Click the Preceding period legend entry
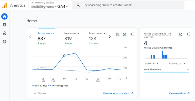This screenshot has width=195, height=101. [58, 86]
